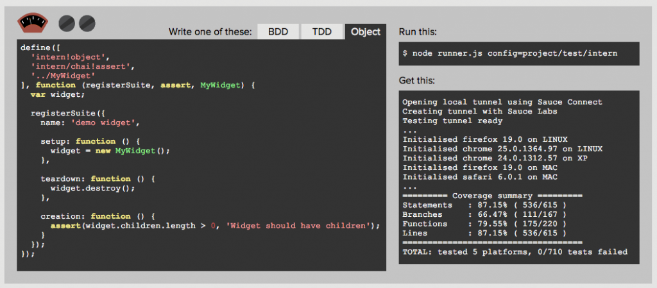
Task: Click the name: 'demo widget' line
Action: (90, 123)
